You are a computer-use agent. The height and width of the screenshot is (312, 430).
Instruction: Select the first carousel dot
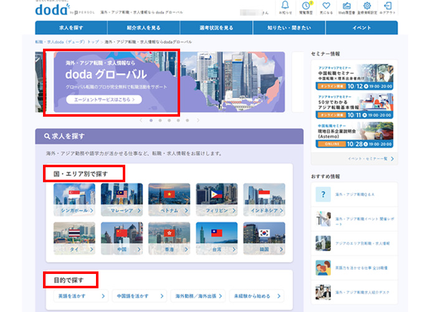point(151,120)
